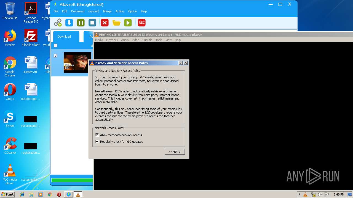Click the Start button
The image size is (353, 198).
pos(8,194)
